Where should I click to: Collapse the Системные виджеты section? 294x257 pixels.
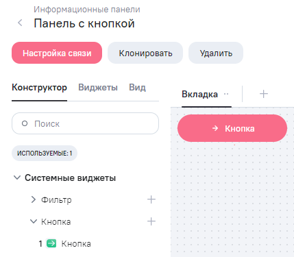tap(17, 178)
